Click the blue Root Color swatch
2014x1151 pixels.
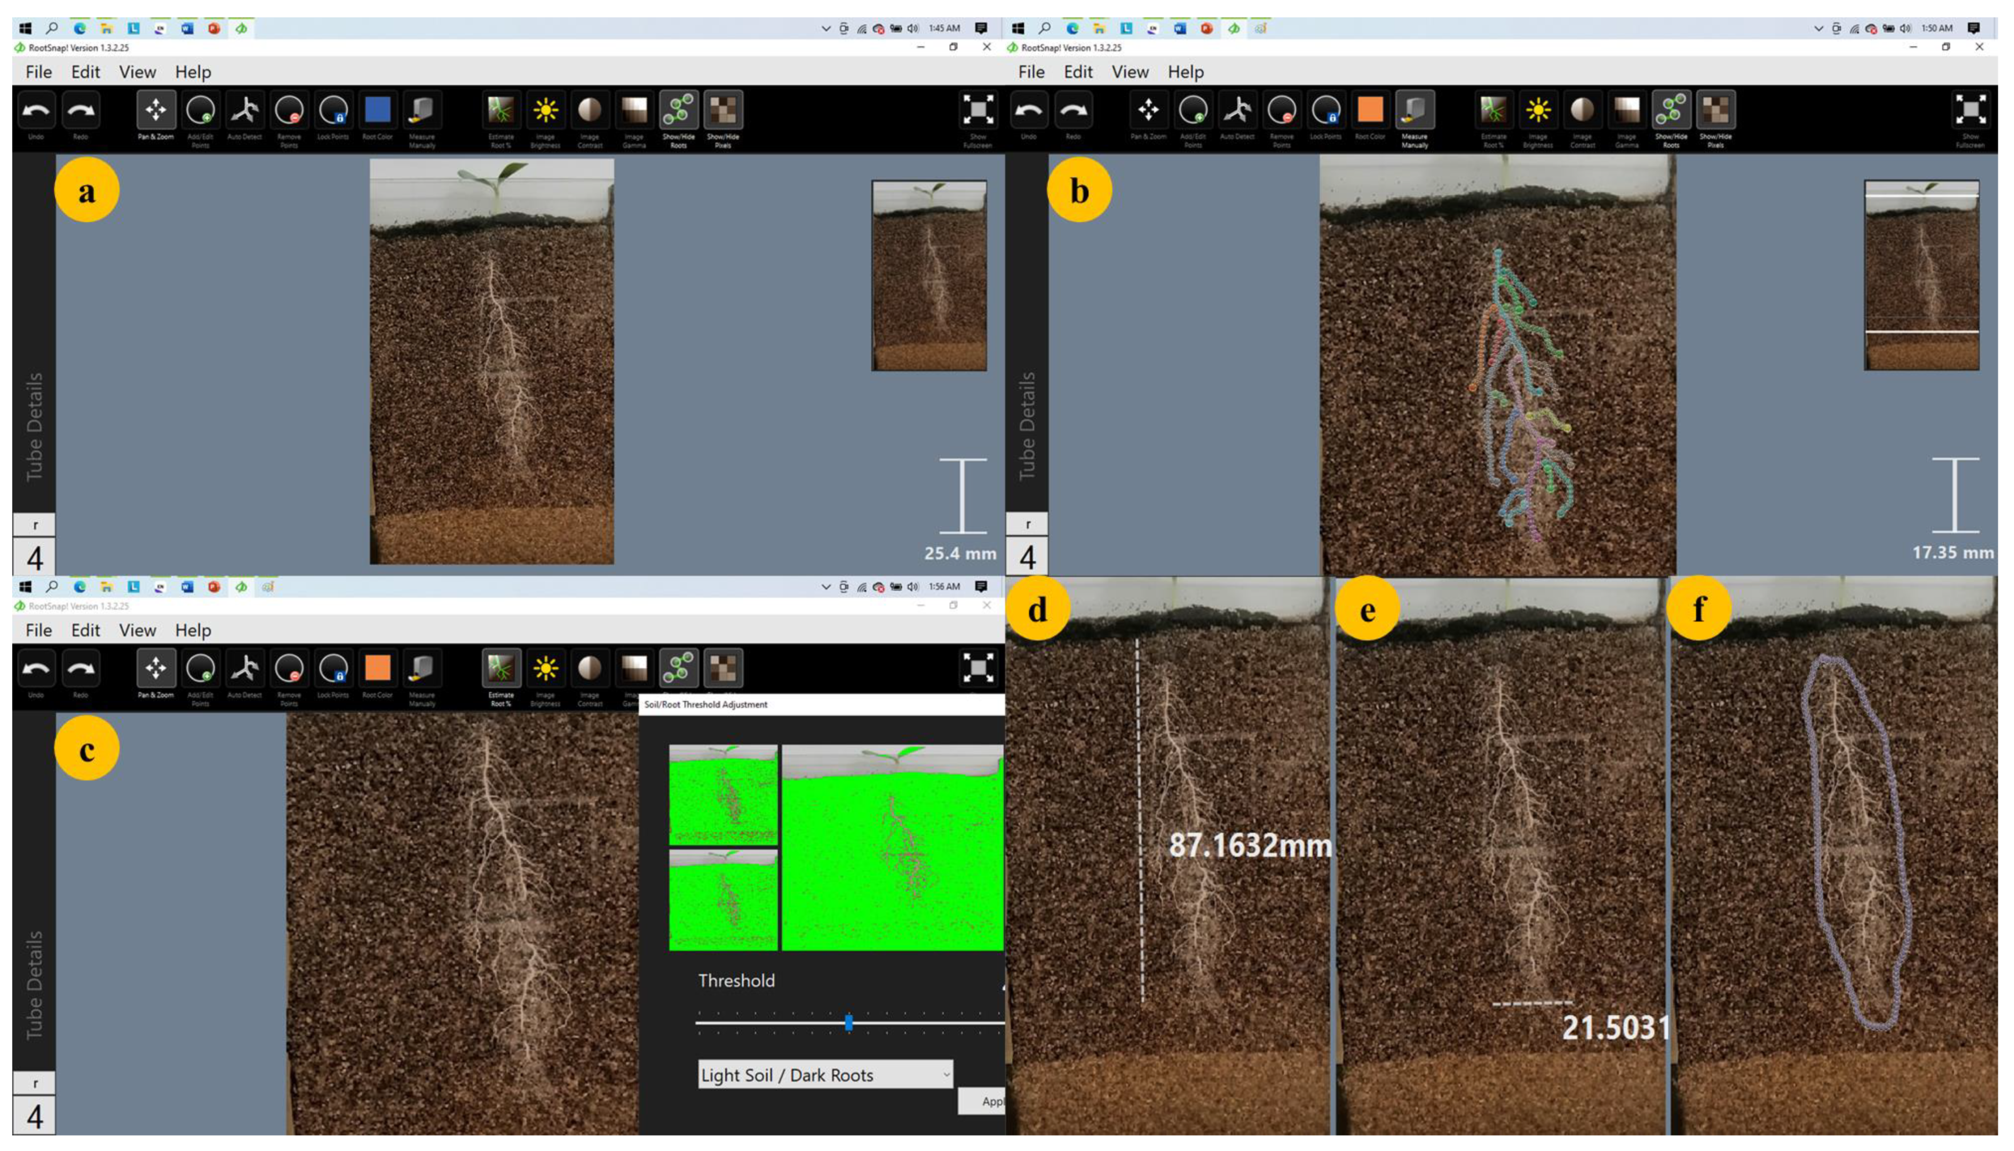378,111
